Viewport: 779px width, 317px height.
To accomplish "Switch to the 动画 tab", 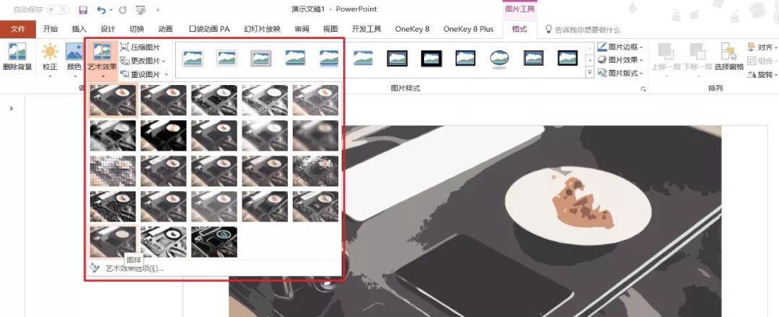I will (x=165, y=30).
